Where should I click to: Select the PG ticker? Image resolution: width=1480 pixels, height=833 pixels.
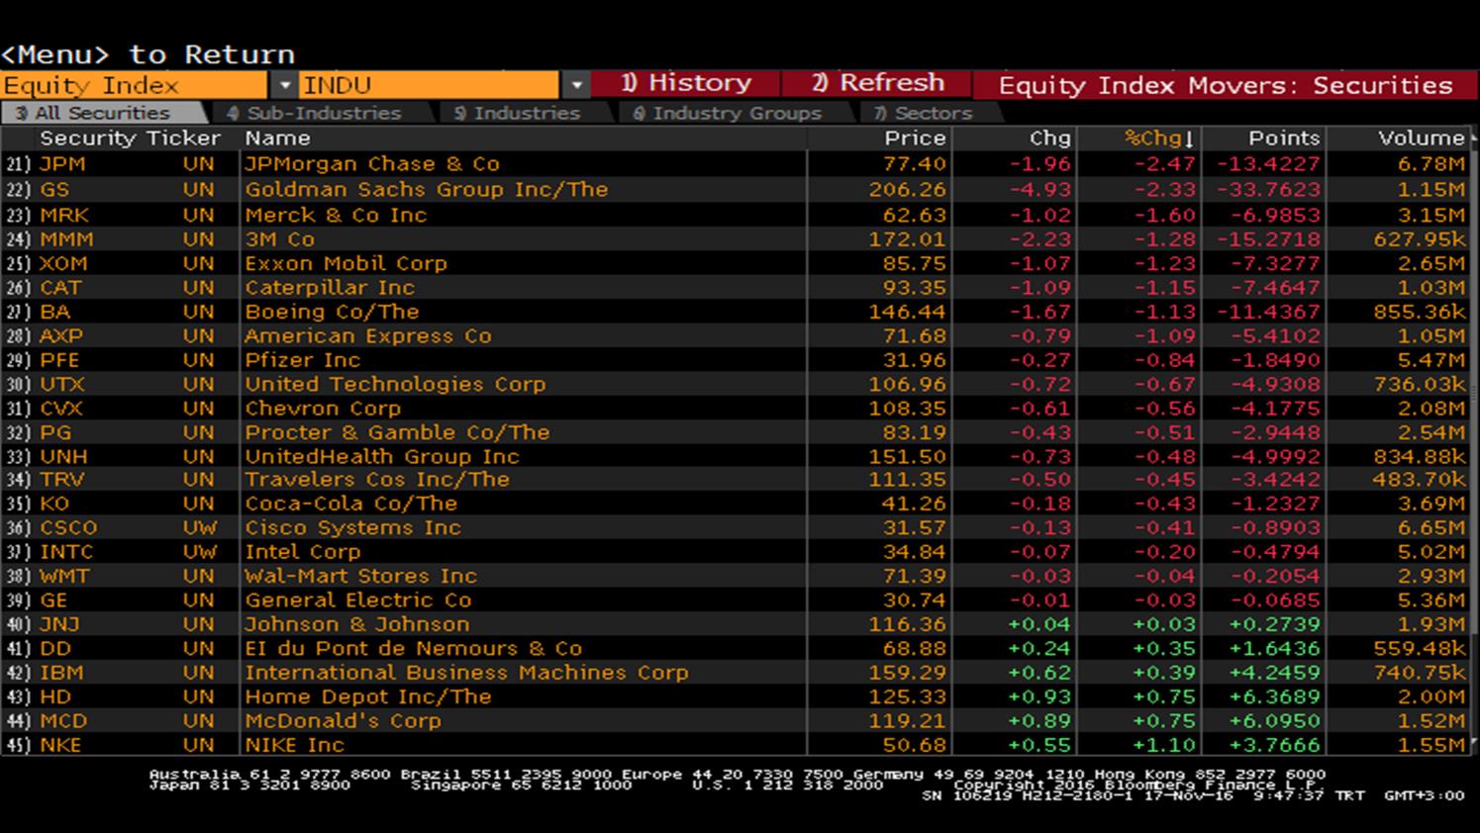click(54, 432)
